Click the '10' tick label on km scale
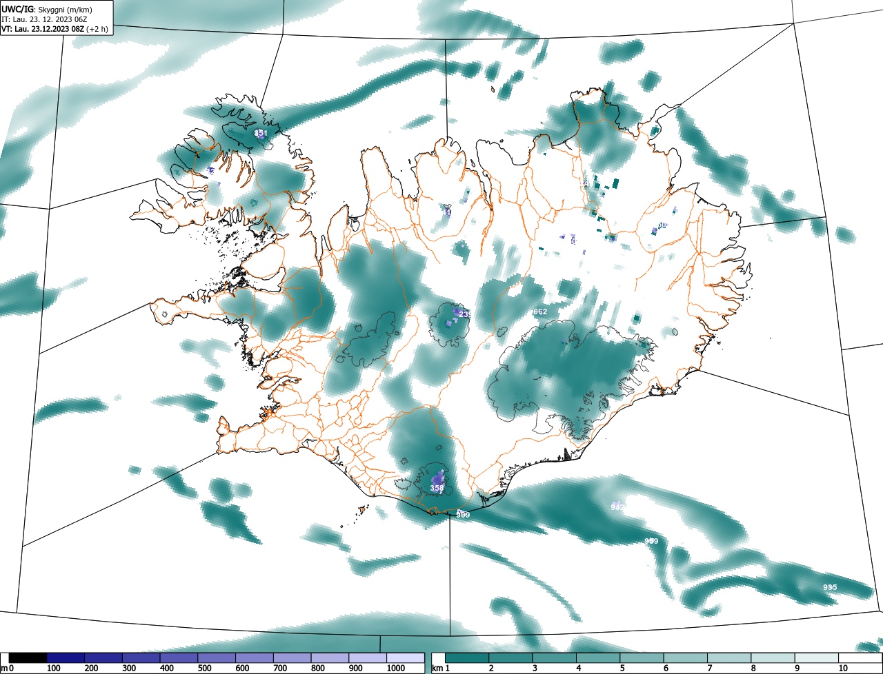 [842, 668]
